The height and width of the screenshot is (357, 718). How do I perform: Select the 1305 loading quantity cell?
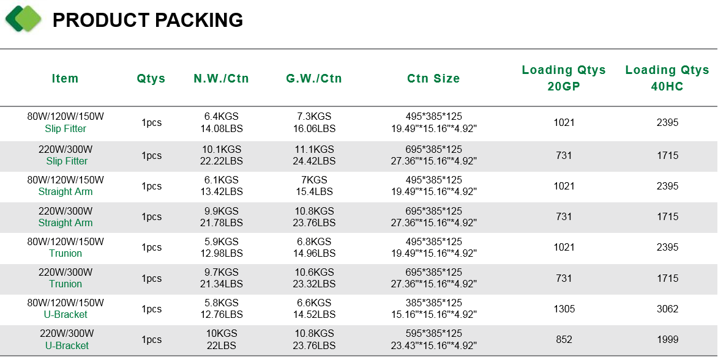pos(564,309)
